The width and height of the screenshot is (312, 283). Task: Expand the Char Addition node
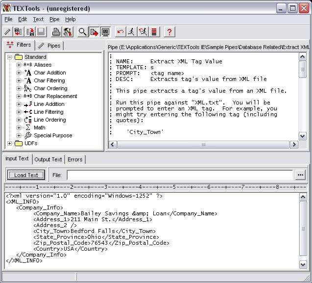click(x=19, y=73)
